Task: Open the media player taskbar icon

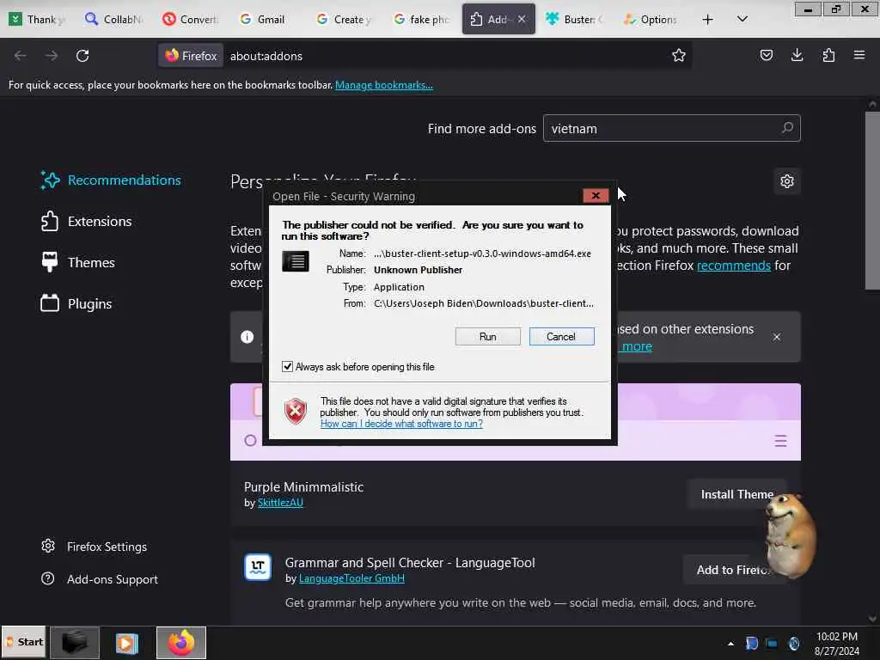Action: pos(127,643)
